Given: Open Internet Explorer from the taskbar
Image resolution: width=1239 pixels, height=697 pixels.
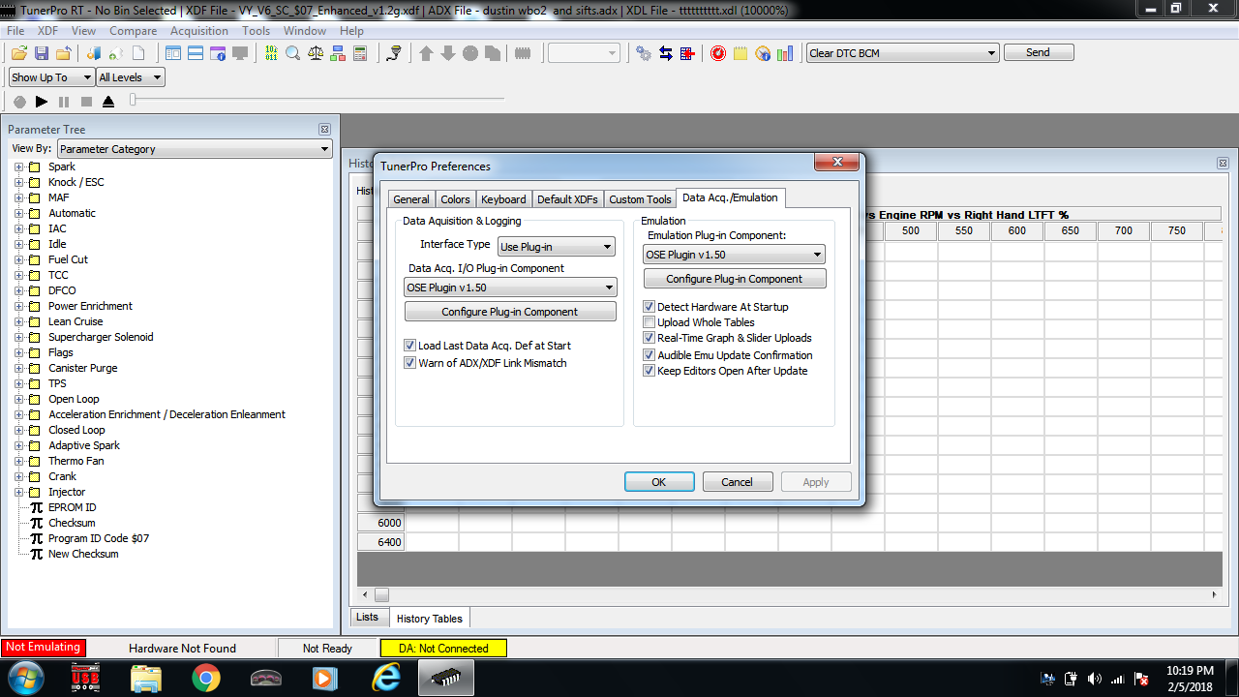Looking at the screenshot, I should (x=385, y=678).
